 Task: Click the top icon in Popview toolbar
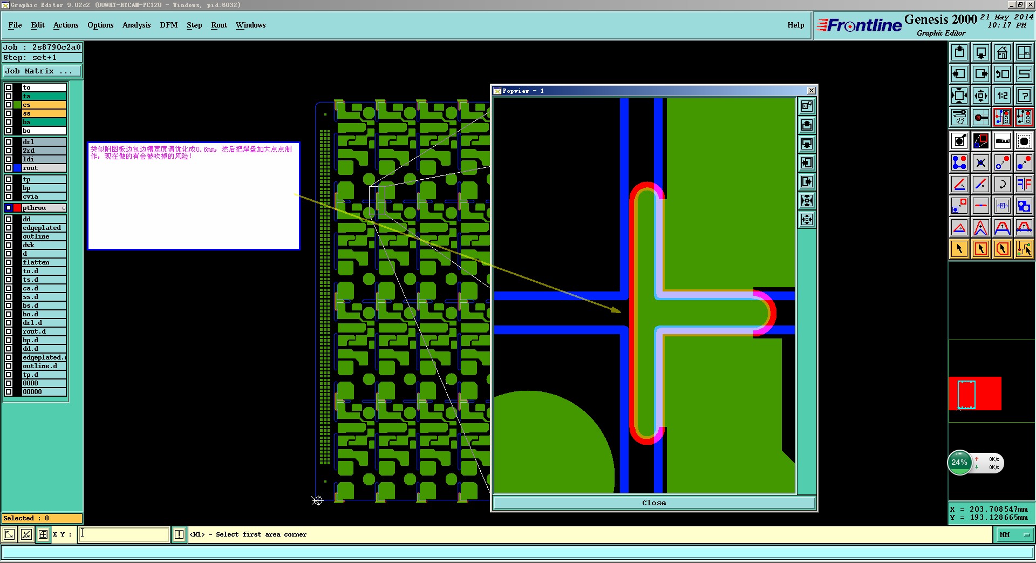coord(807,106)
